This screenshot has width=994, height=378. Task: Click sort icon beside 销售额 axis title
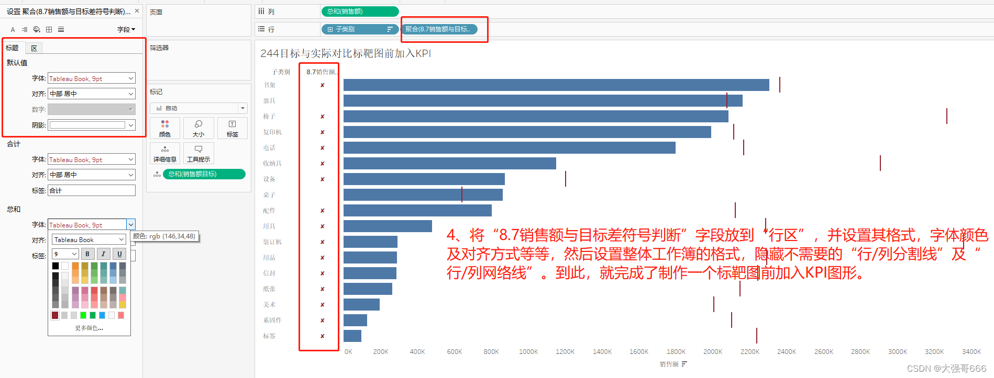pyautogui.click(x=684, y=364)
